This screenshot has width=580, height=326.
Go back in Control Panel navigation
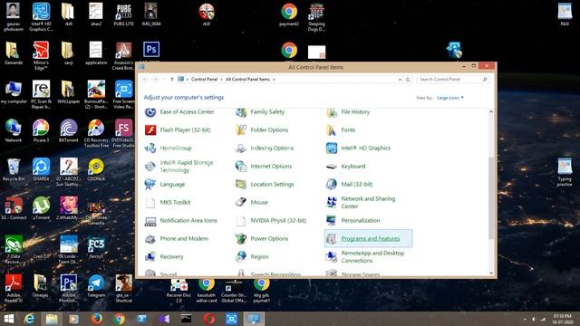[x=145, y=80]
